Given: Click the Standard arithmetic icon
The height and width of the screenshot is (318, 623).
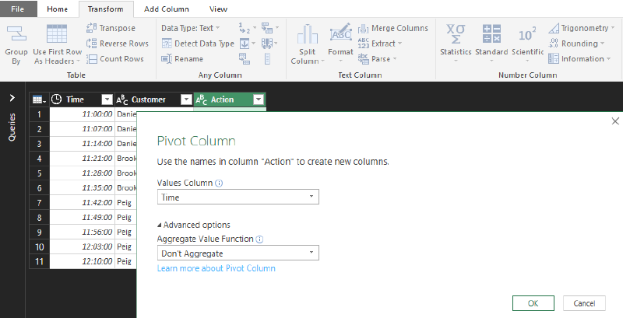Looking at the screenshot, I should click(x=491, y=34).
